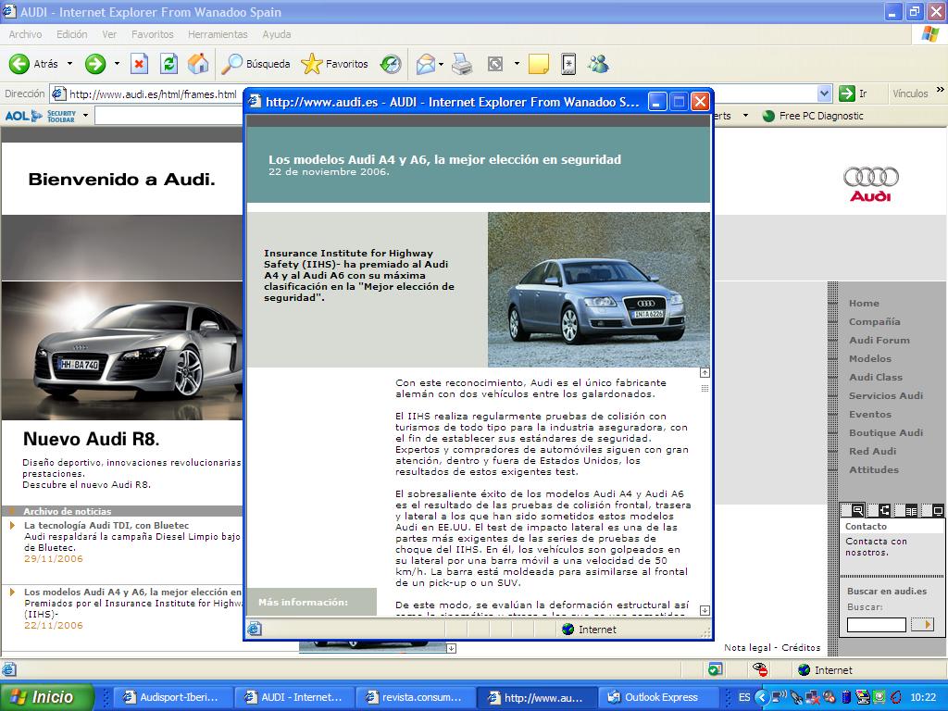Show hidden tray icons arrow
This screenshot has width=948, height=711.
[762, 697]
